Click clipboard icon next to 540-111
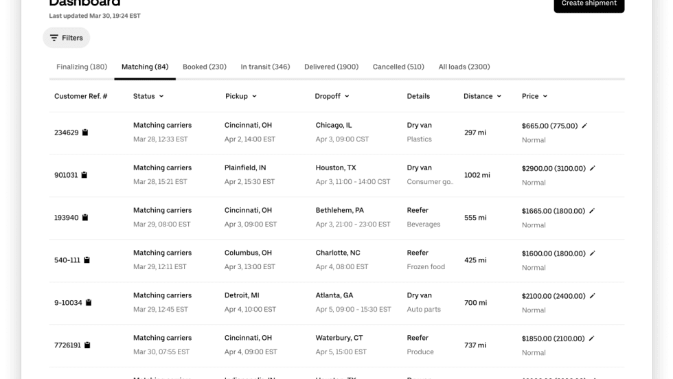The height and width of the screenshot is (379, 673). 87,260
